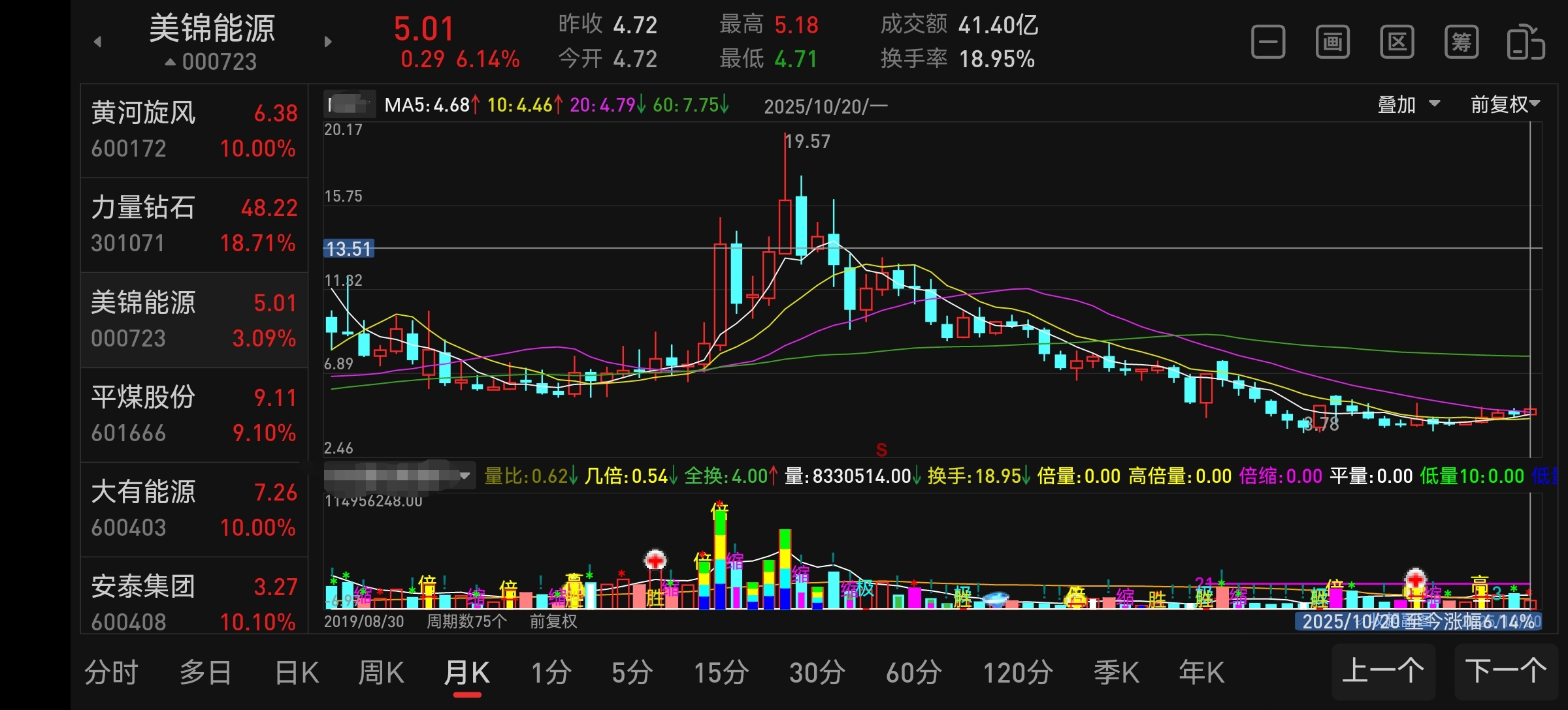Switch to the 周K tab
This screenshot has width=1568, height=710.
click(x=382, y=672)
